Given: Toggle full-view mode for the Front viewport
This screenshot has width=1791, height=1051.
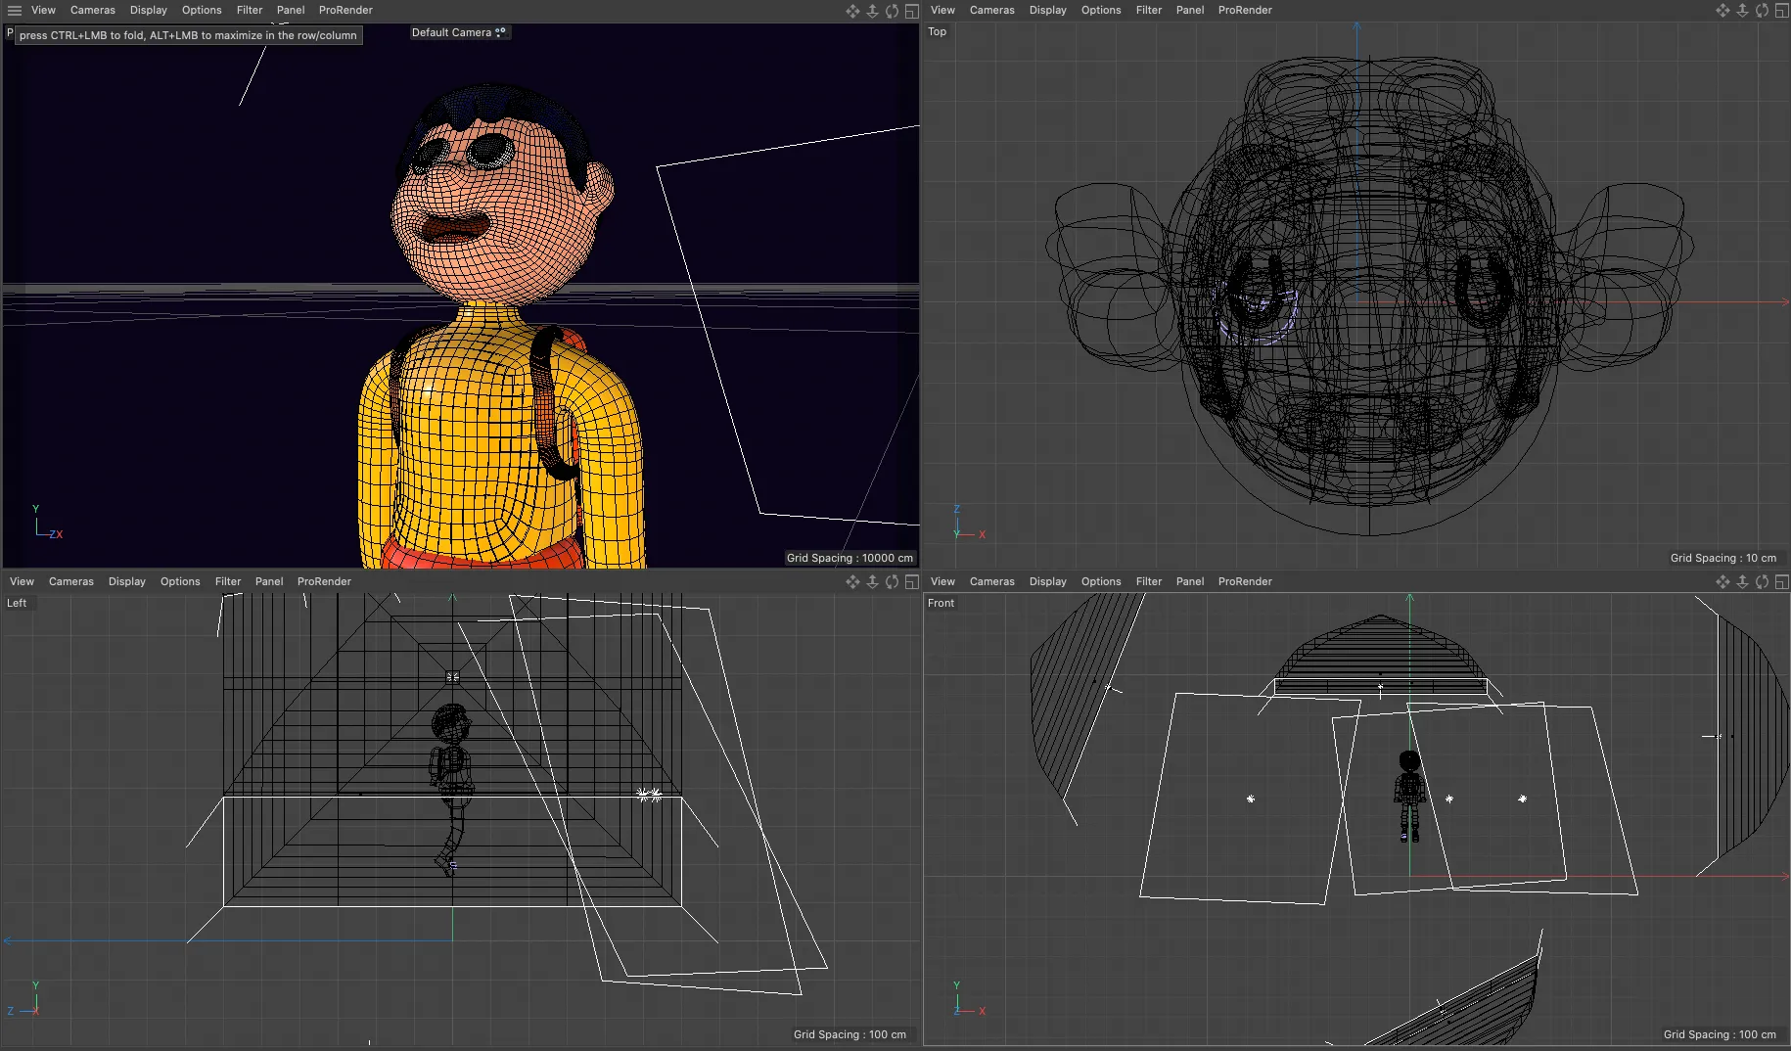Looking at the screenshot, I should [x=1782, y=581].
